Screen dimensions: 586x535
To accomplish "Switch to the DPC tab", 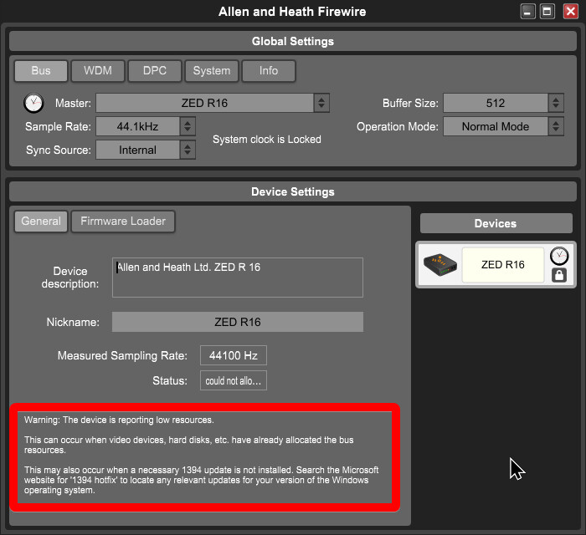I will [155, 71].
